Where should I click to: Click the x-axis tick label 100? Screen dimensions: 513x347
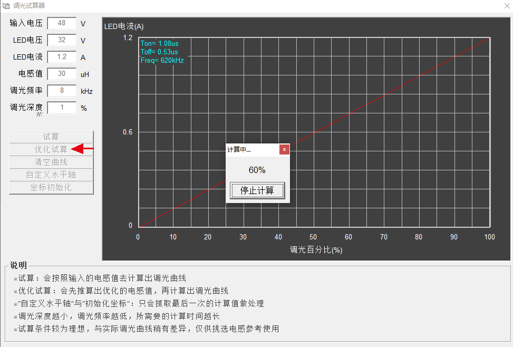[489, 237]
